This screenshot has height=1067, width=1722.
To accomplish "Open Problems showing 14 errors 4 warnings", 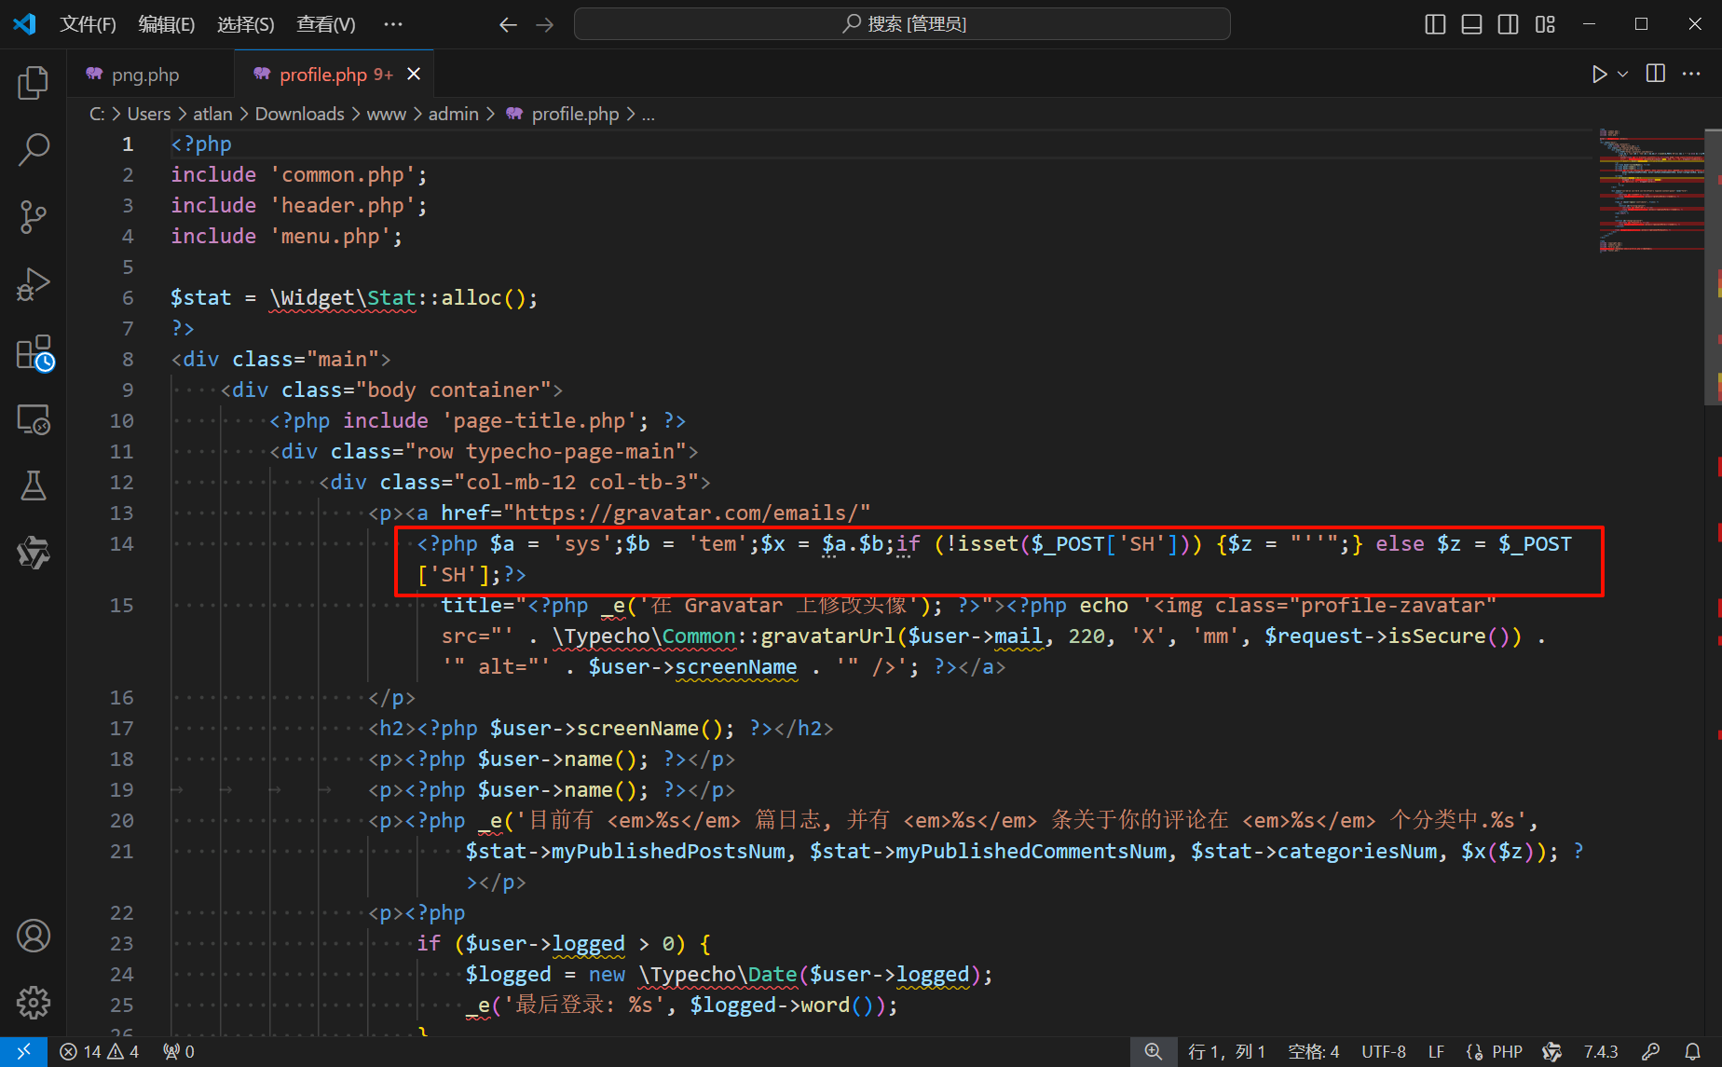I will coord(100,1052).
